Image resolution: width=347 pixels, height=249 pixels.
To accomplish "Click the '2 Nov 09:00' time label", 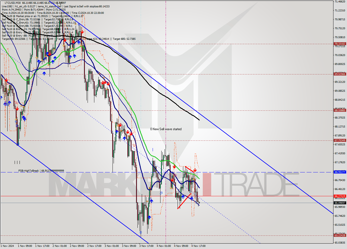I will pos(77,246).
